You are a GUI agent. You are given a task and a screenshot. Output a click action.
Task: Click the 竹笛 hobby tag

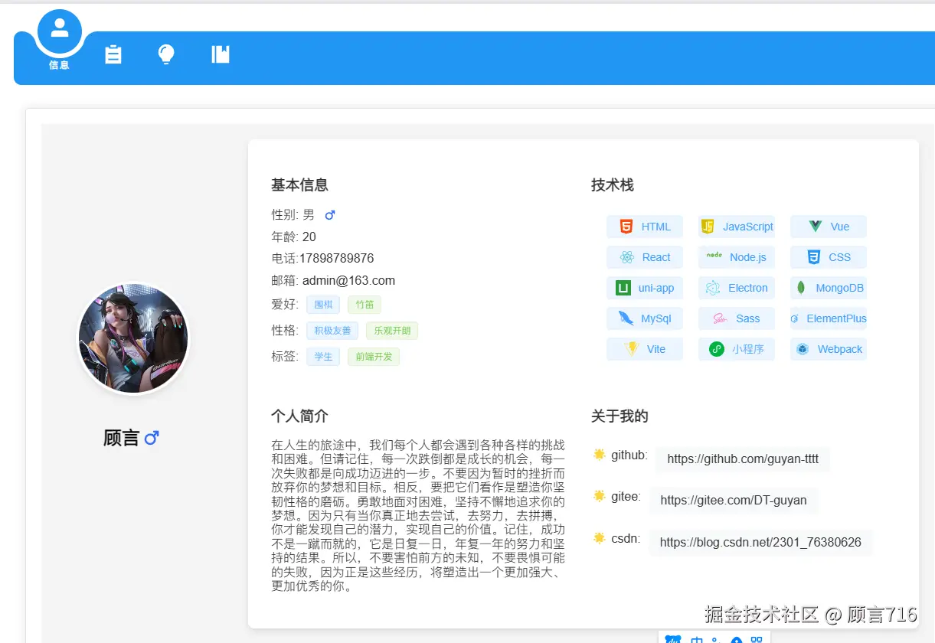(365, 305)
